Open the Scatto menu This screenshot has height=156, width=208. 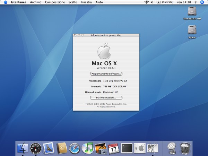(x=73, y=2)
